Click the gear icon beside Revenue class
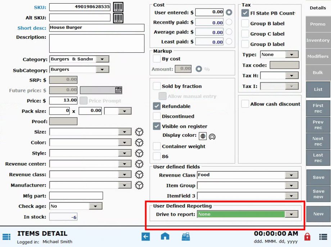Viewport: 331px width, 247px height. click(139, 174)
